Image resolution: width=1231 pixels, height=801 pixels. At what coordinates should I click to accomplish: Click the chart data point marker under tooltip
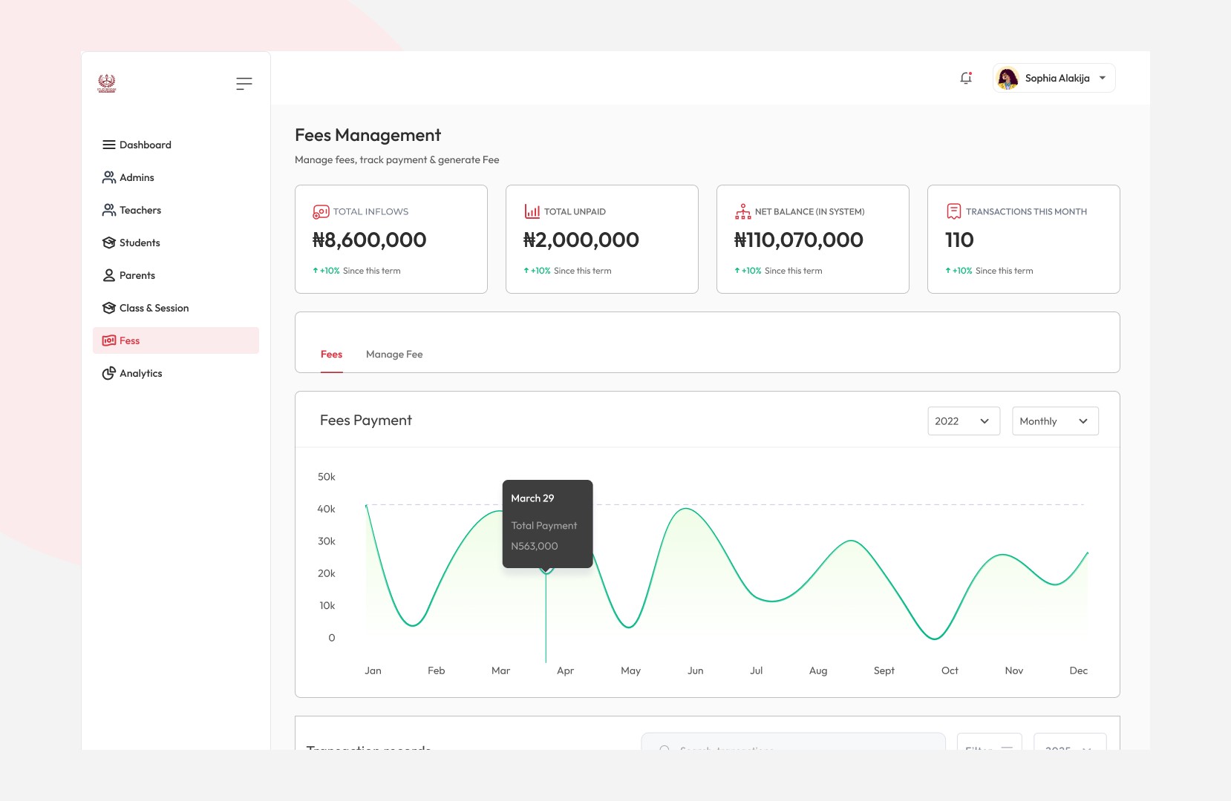(546, 570)
